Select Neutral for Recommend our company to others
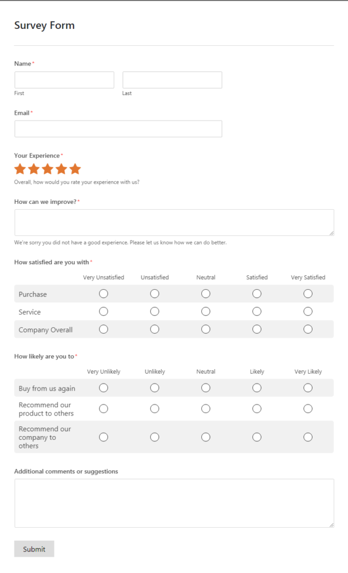The image size is (348, 573). pyautogui.click(x=206, y=437)
